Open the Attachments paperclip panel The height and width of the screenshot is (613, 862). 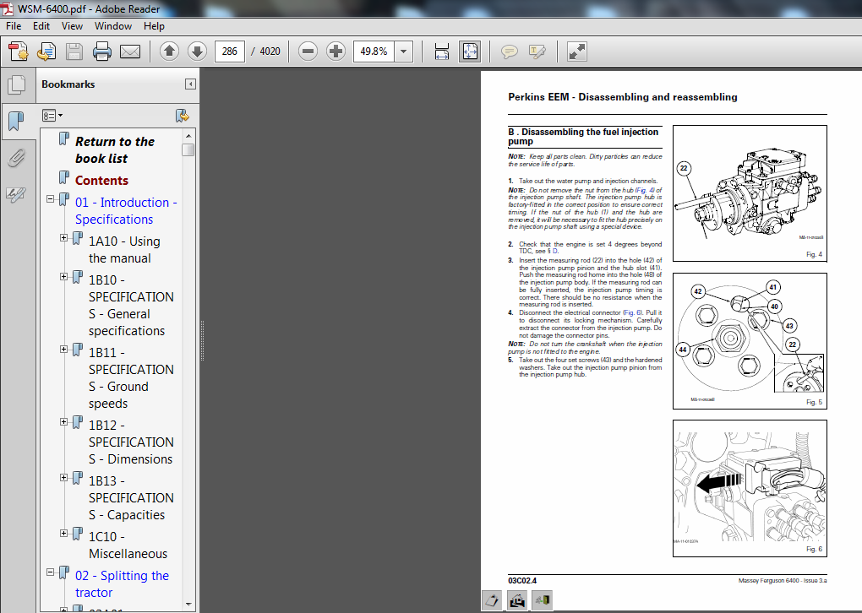click(17, 158)
